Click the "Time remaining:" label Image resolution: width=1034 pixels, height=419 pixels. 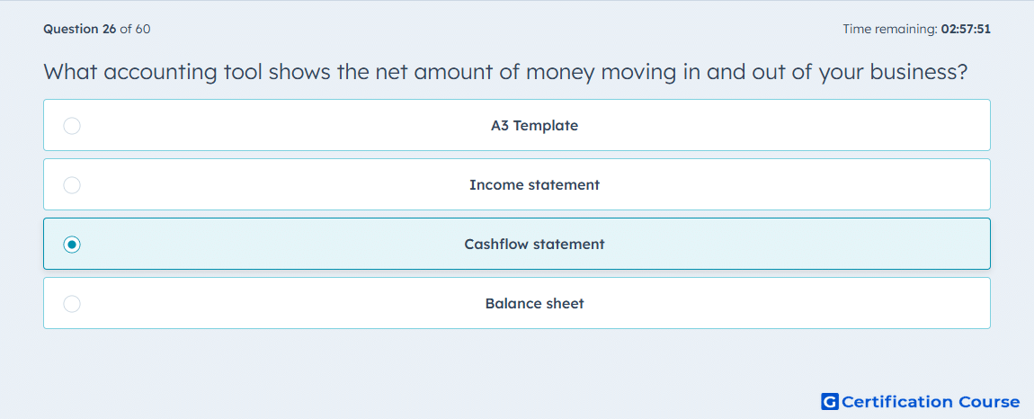891,29
